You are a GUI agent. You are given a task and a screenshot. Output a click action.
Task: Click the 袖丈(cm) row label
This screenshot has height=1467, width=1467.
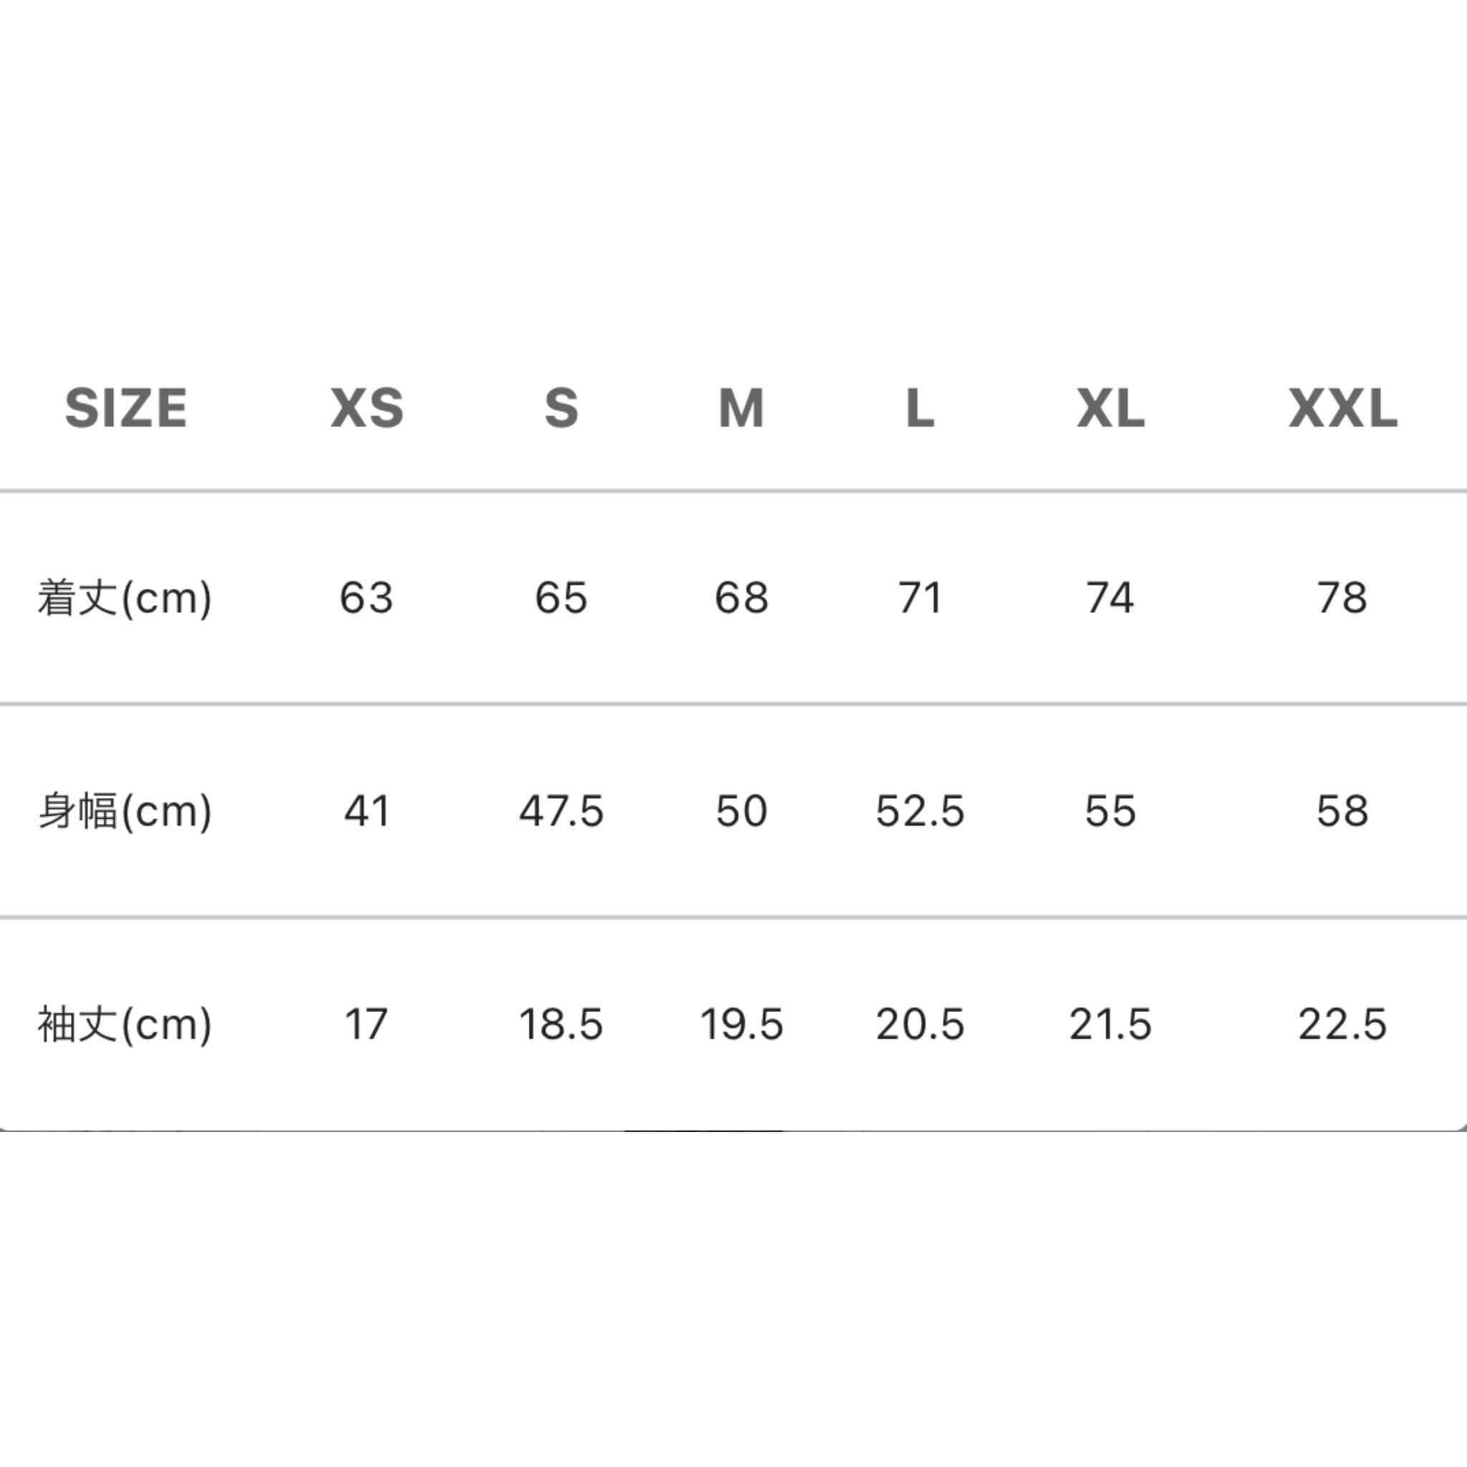pos(125,1024)
